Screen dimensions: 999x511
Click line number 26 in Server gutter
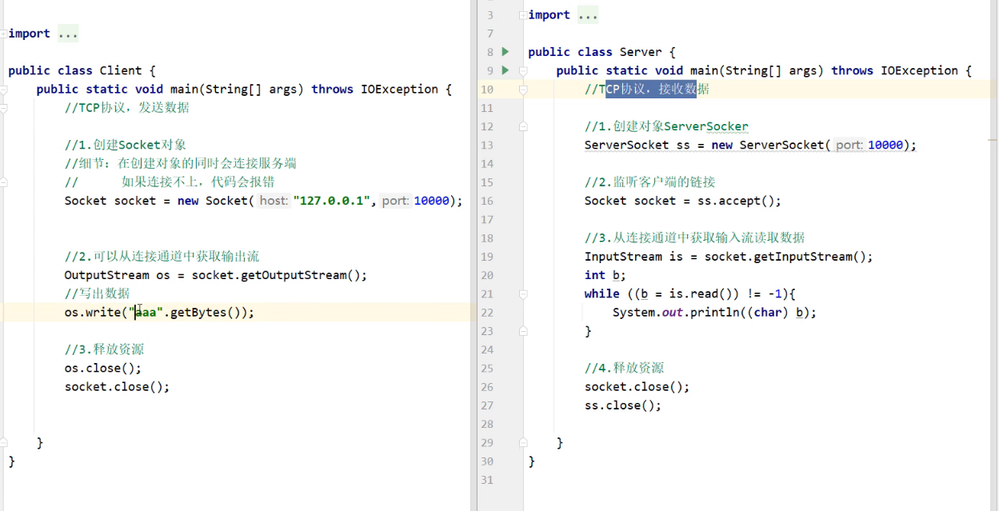(487, 386)
